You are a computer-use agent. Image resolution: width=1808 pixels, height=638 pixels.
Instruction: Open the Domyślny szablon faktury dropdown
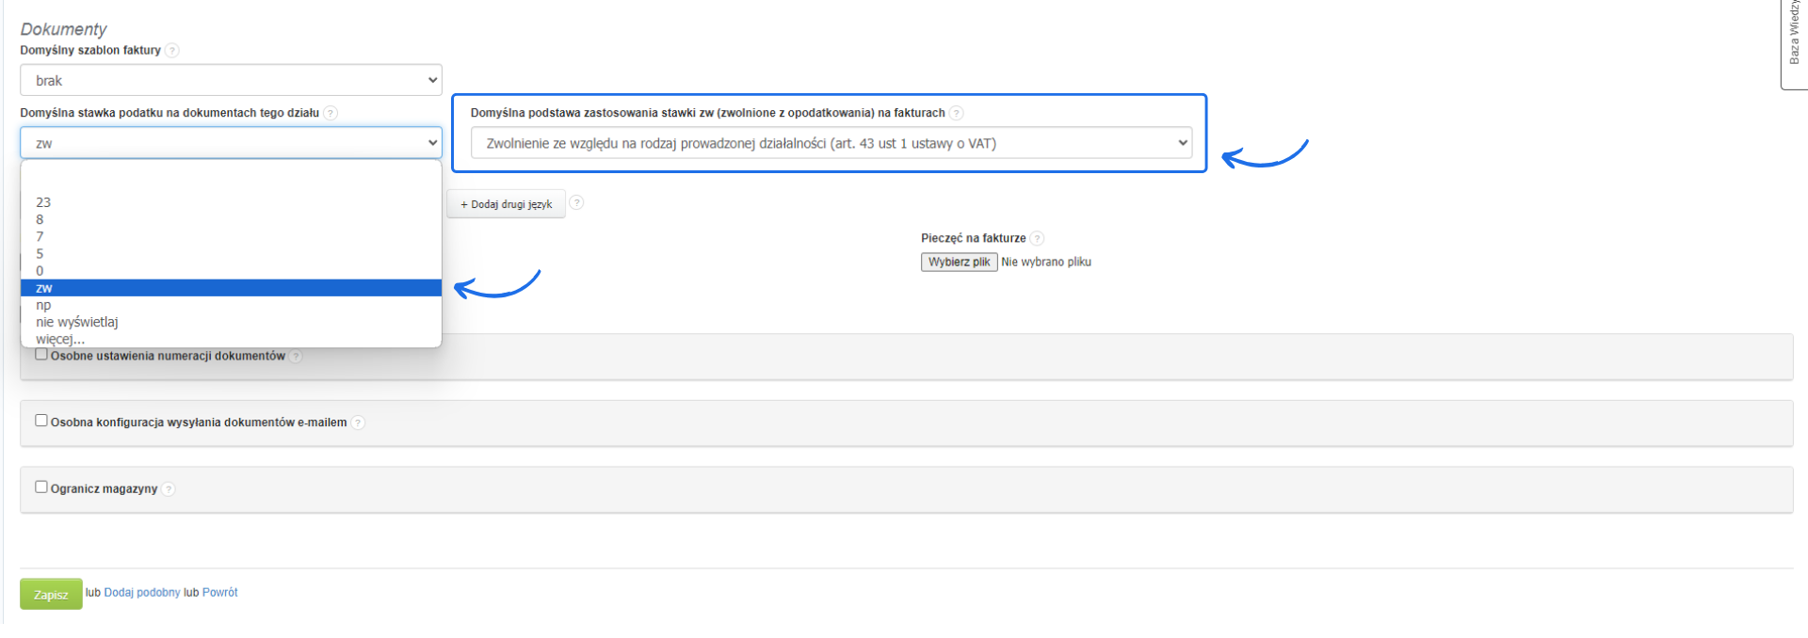coord(231,80)
